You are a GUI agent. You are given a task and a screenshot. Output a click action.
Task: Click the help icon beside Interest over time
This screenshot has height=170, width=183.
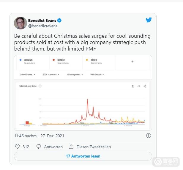pos(40,86)
